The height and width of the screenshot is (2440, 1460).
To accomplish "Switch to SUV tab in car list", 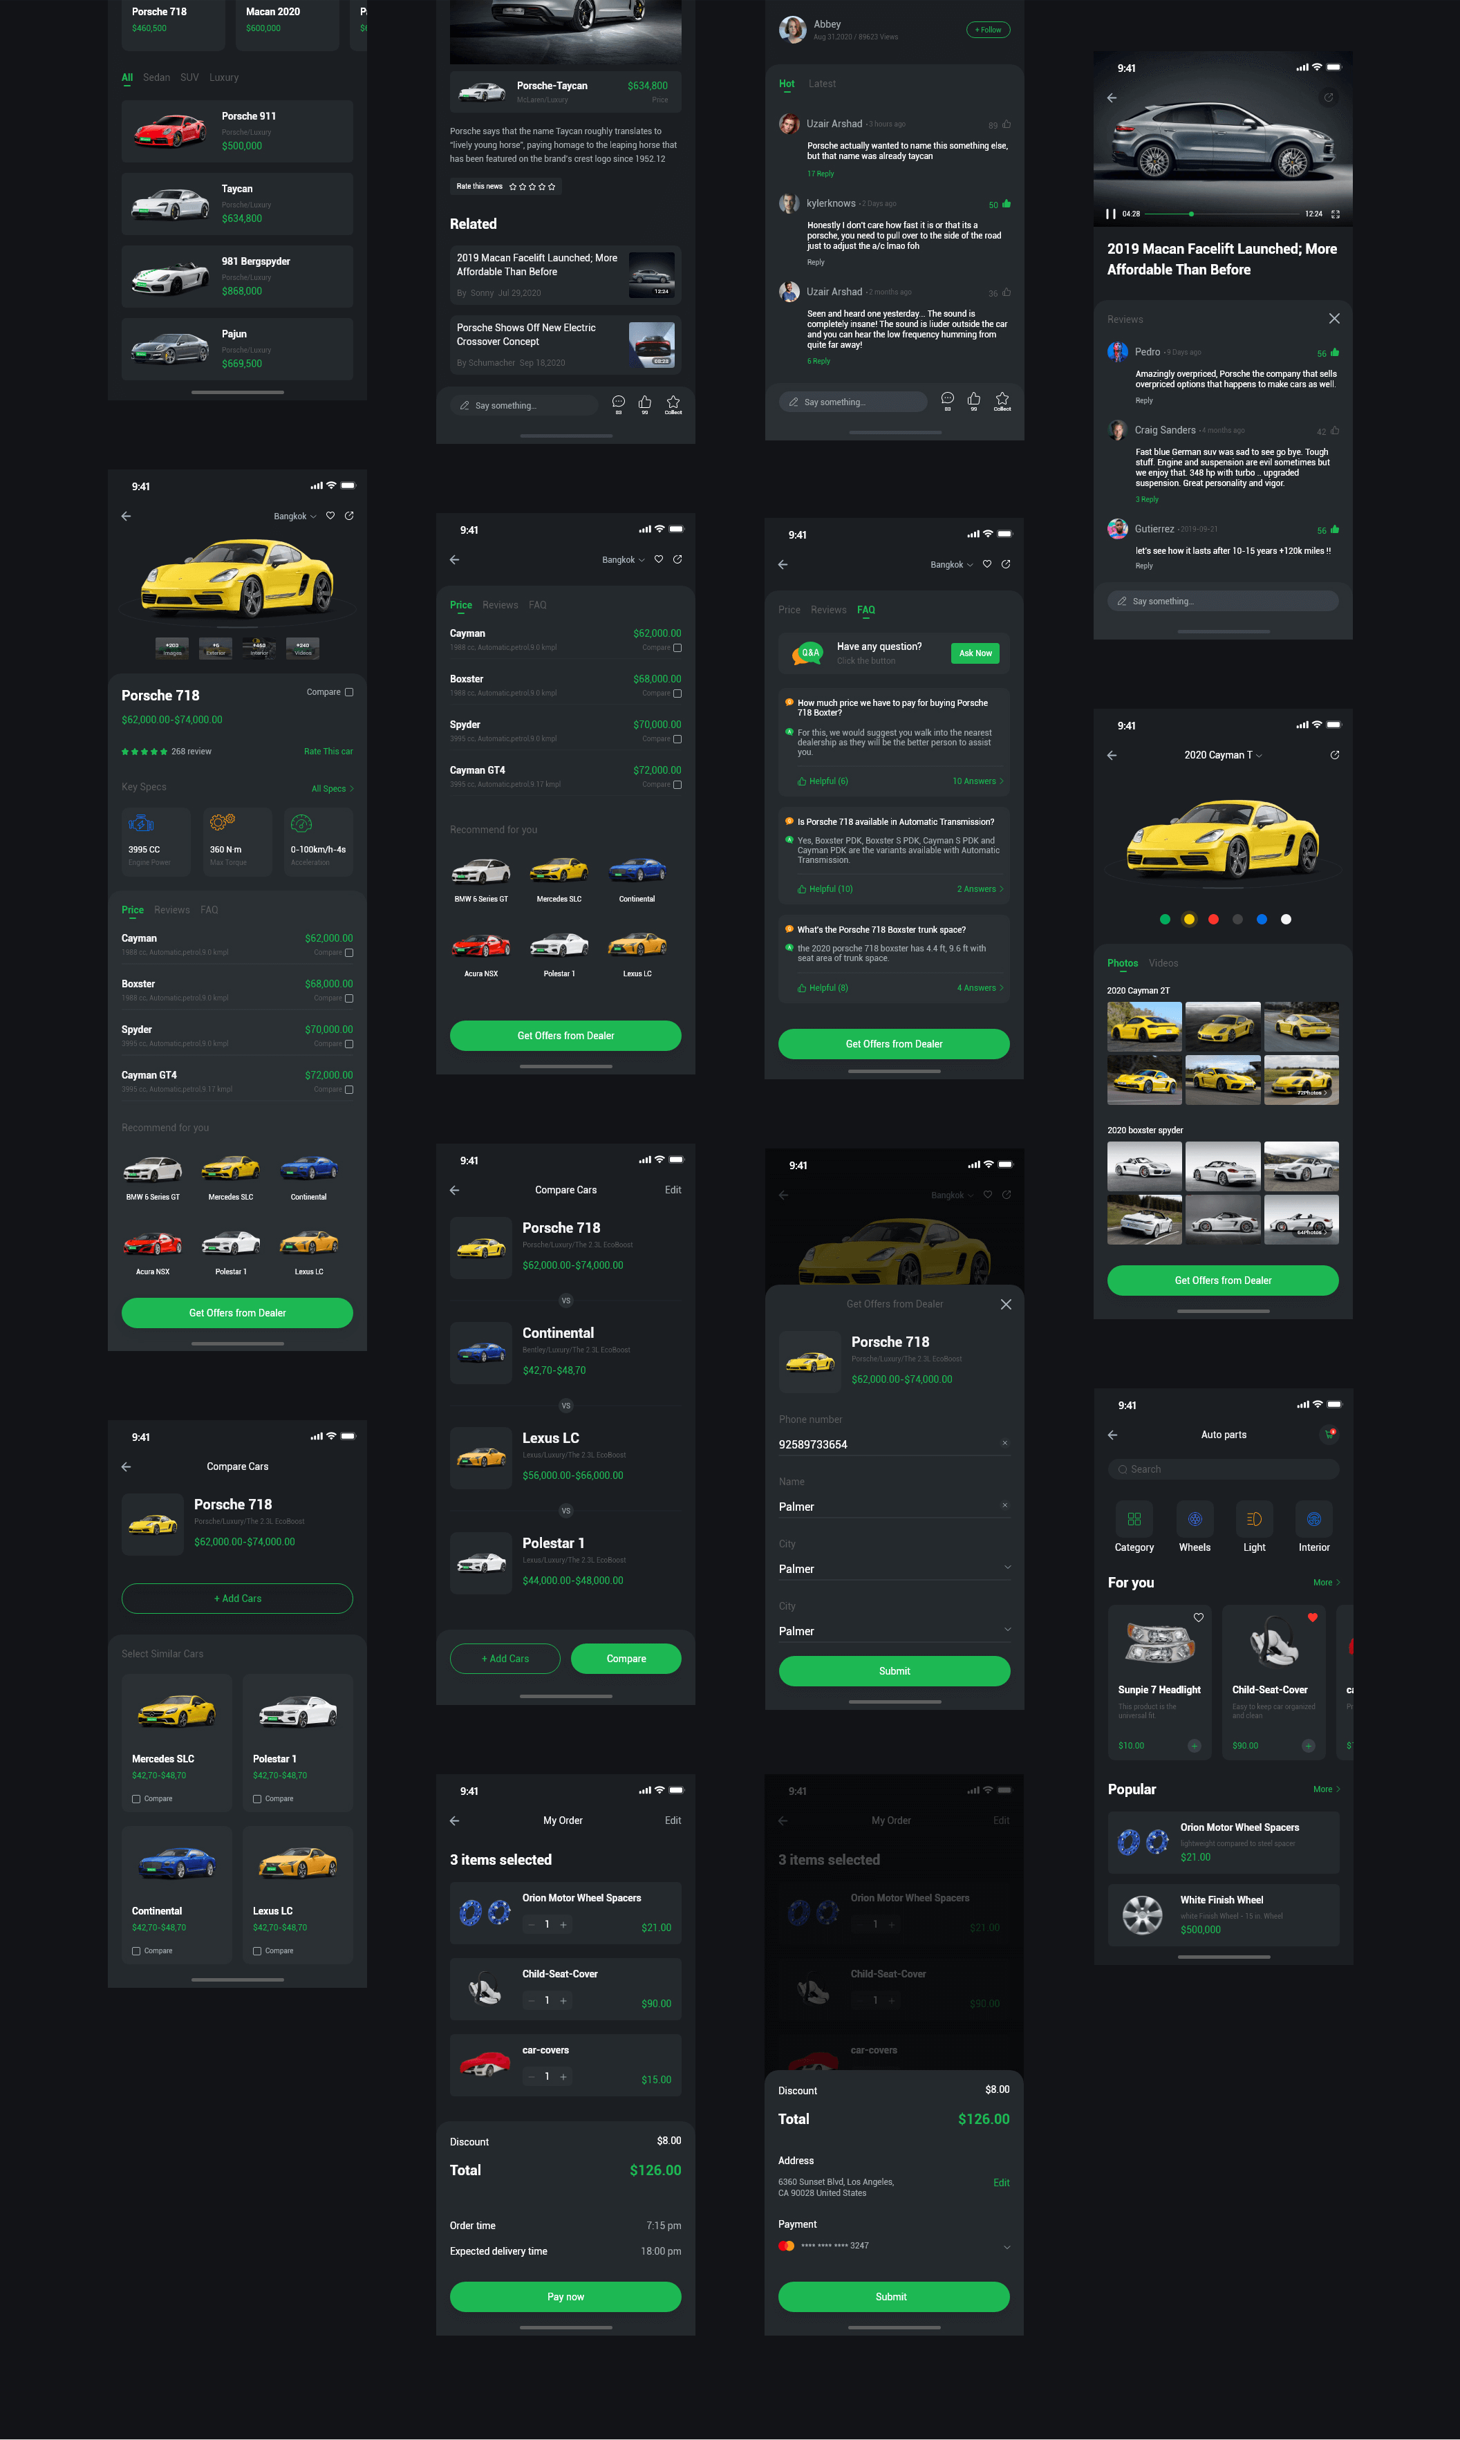I will [x=190, y=77].
